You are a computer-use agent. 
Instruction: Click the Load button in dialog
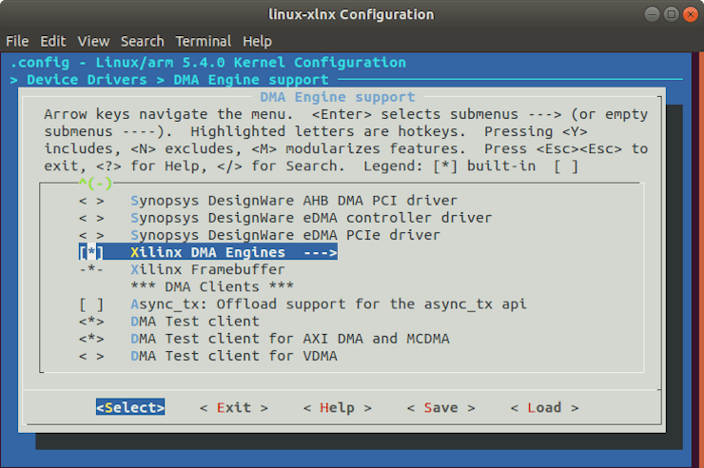(x=544, y=407)
